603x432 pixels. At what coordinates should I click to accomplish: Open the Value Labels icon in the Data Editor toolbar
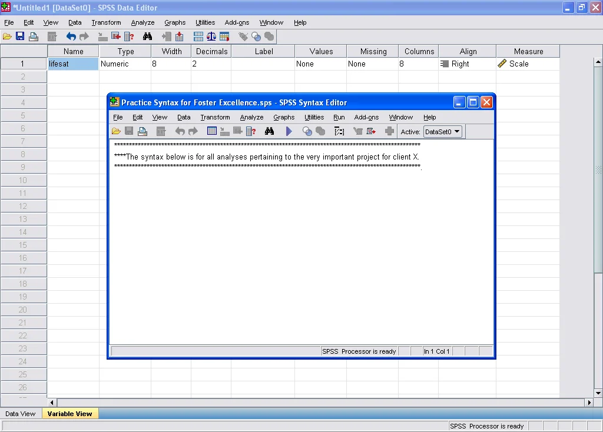[x=244, y=36]
